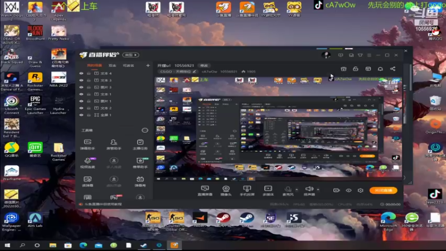This screenshot has width=446, height=251.
Task: Open Microsoft Edge from taskbar
Action: (83, 245)
